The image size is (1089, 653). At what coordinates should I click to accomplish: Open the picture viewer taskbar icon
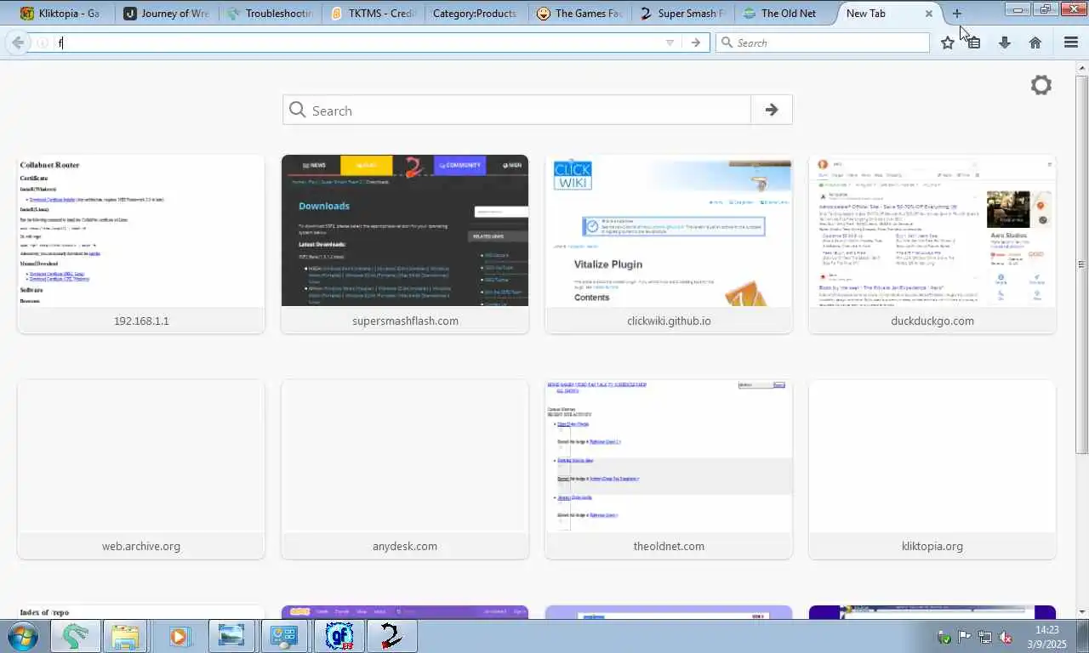pos(231,636)
